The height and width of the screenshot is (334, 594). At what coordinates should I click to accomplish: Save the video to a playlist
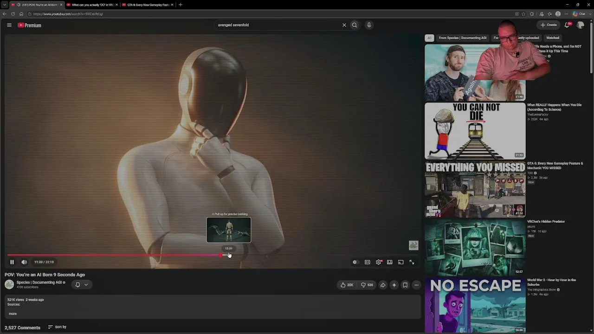point(405,285)
